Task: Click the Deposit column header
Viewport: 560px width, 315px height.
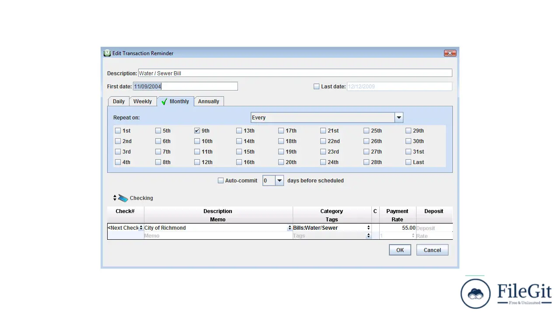Action: point(434,211)
